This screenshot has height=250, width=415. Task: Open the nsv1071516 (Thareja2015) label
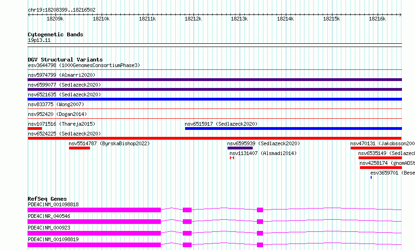coord(62,124)
